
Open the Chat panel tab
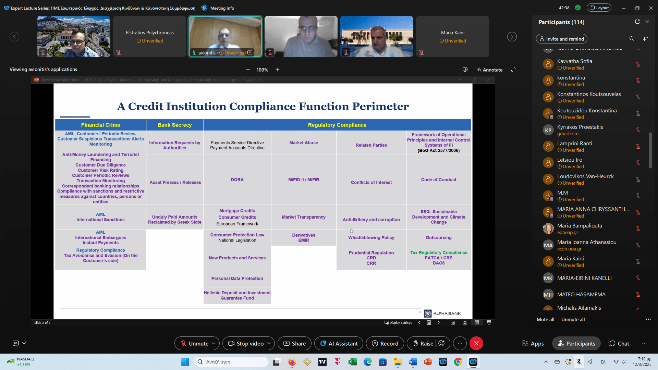[619, 343]
